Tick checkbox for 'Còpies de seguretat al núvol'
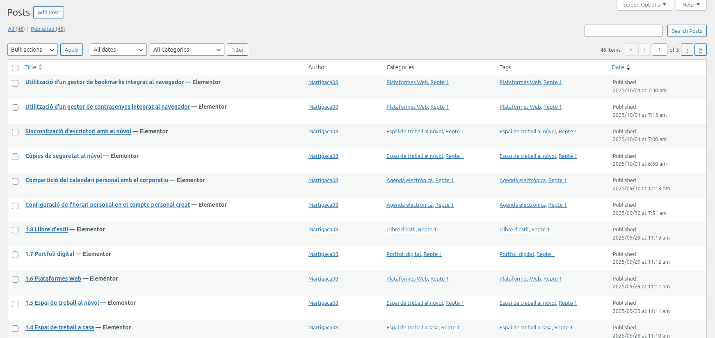Screen dimensions: 715x338 click(x=15, y=157)
